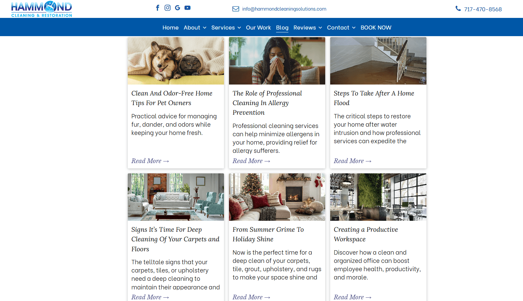Open the Instagram social icon

168,8
